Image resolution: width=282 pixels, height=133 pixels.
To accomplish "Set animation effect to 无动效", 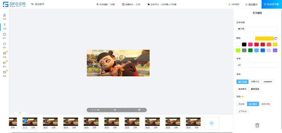I will coord(241,104).
